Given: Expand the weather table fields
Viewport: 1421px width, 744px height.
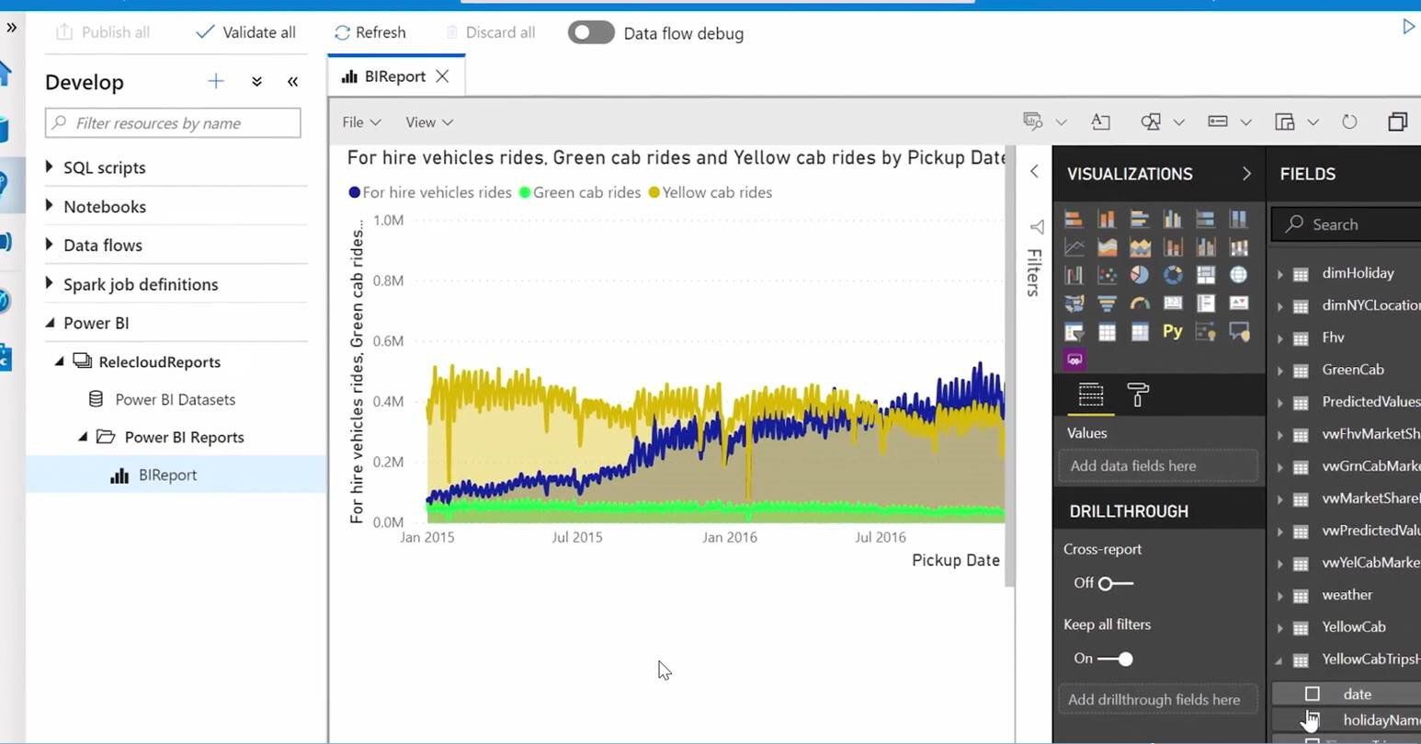Looking at the screenshot, I should point(1280,596).
